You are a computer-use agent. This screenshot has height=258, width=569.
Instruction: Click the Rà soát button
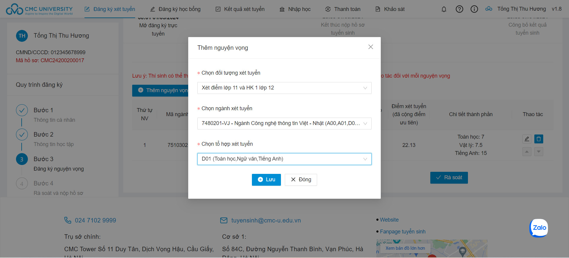(x=449, y=177)
